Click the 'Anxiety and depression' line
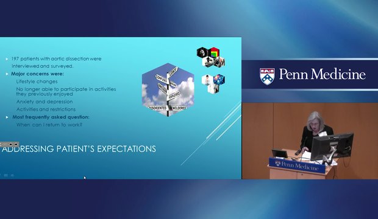 [45, 102]
